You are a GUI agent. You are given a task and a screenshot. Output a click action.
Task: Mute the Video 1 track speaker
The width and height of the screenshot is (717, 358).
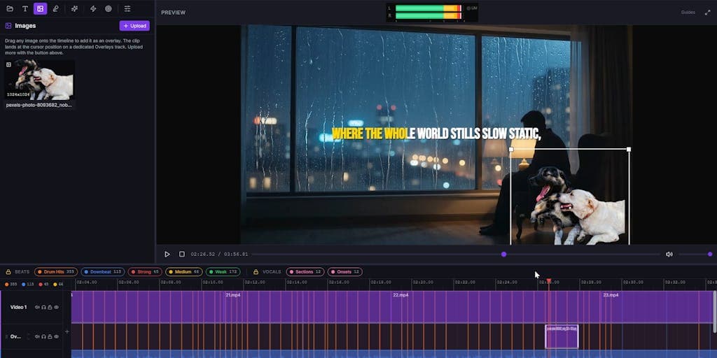coord(38,308)
